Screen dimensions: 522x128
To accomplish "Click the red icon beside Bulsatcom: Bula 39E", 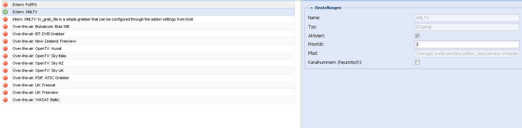I will pyautogui.click(x=5, y=27).
